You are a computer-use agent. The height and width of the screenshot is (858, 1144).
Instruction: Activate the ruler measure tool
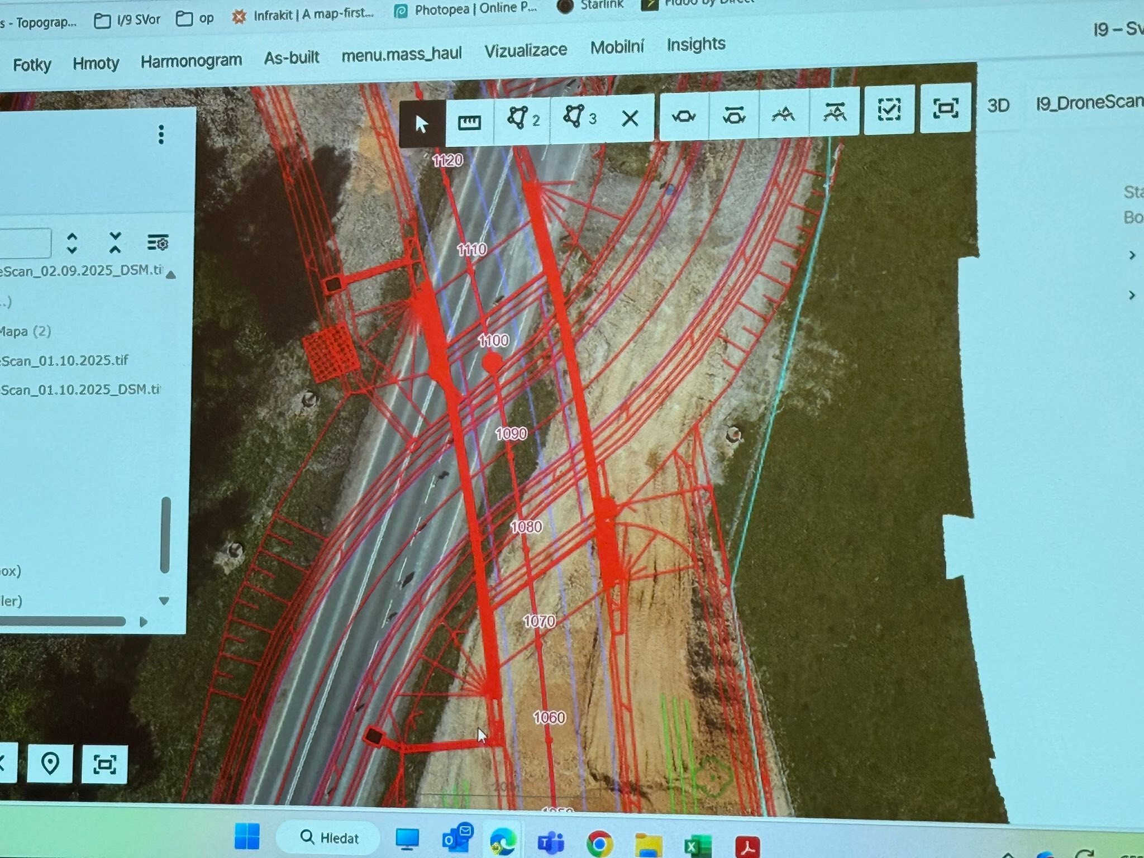tap(469, 121)
